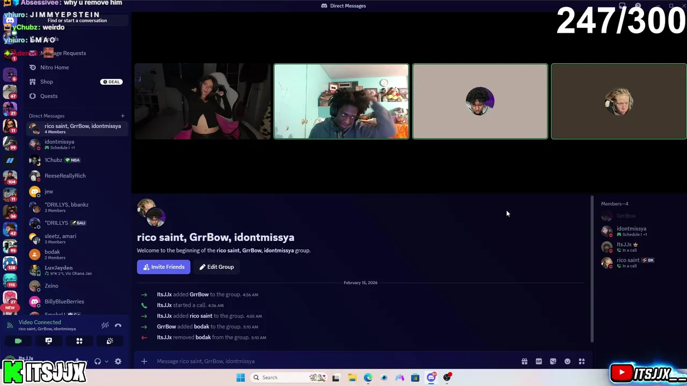This screenshot has height=386, width=687.
Task: Select the teal-room webcam video tile
Action: coord(341,101)
